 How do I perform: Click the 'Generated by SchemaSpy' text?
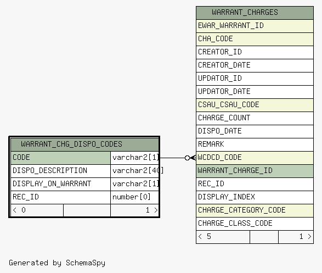tap(57, 263)
